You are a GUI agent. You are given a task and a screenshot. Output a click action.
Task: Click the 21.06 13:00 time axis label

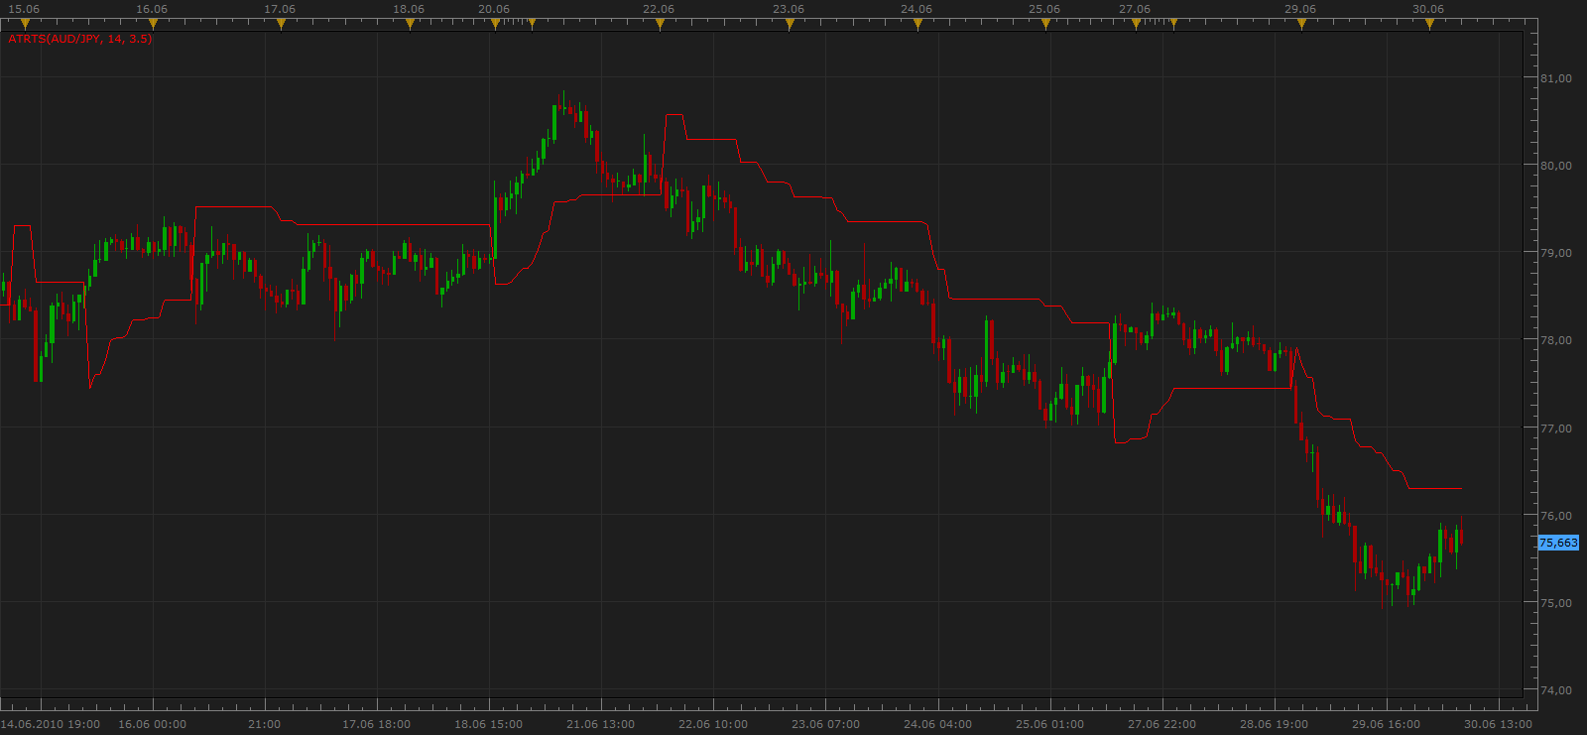pyautogui.click(x=601, y=724)
